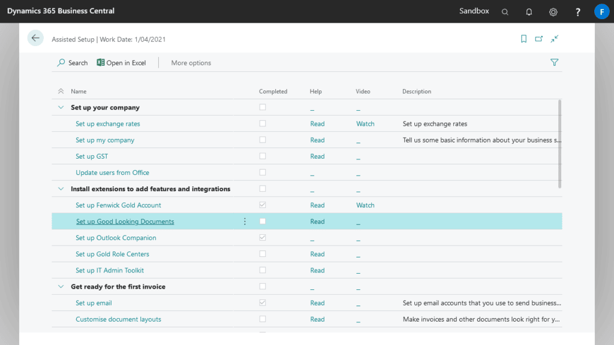Open page in new window icon
614x345 pixels.
point(538,38)
